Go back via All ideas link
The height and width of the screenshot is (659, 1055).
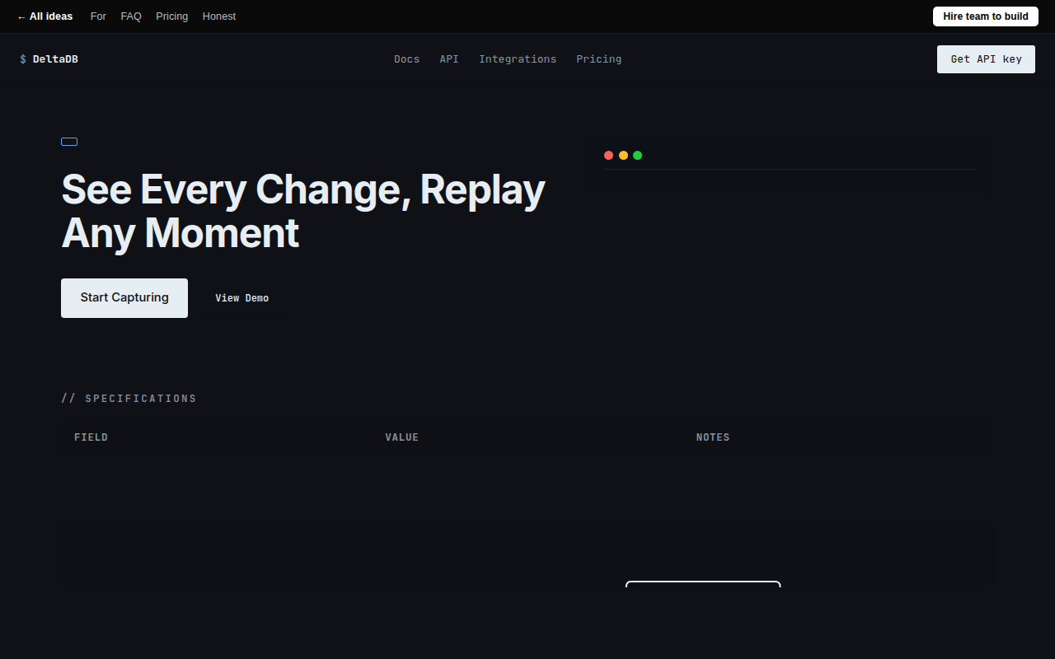[x=45, y=16]
